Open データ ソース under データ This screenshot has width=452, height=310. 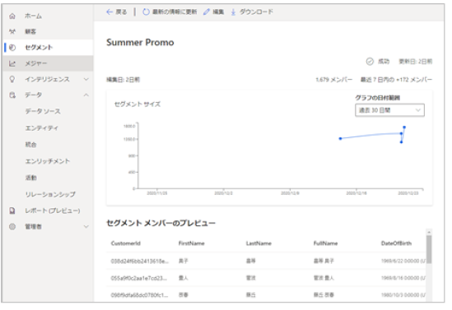click(x=43, y=111)
